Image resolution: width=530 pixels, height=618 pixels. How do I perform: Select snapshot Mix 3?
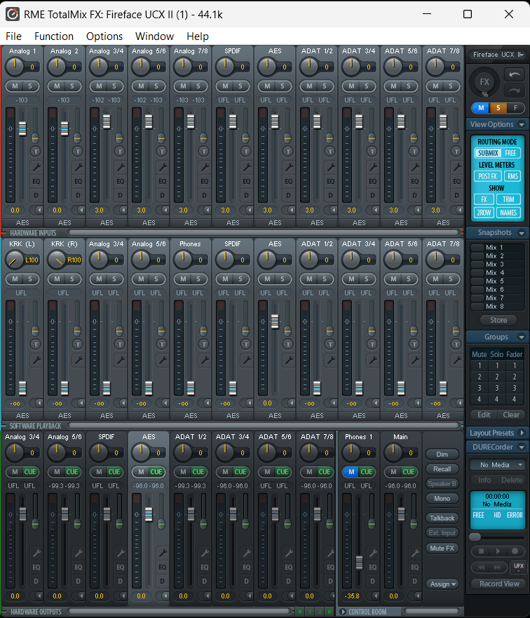coord(498,264)
